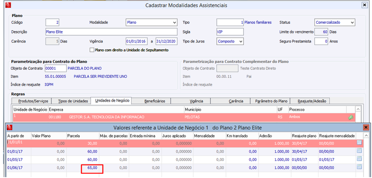Viewport: 372px width, 178px height.
Task: Click the Seguro Prestamista years field
Action: pos(321,41)
